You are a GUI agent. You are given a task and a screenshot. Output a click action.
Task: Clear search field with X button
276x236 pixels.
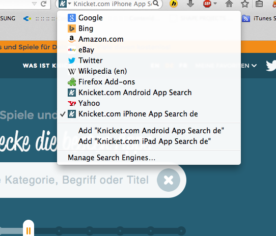coord(169,180)
